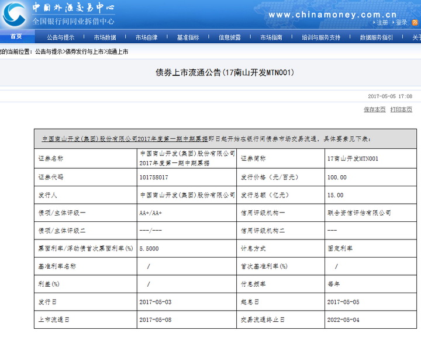Open the 公告与提示 menu
This screenshot has width=421, height=337.
61,37
